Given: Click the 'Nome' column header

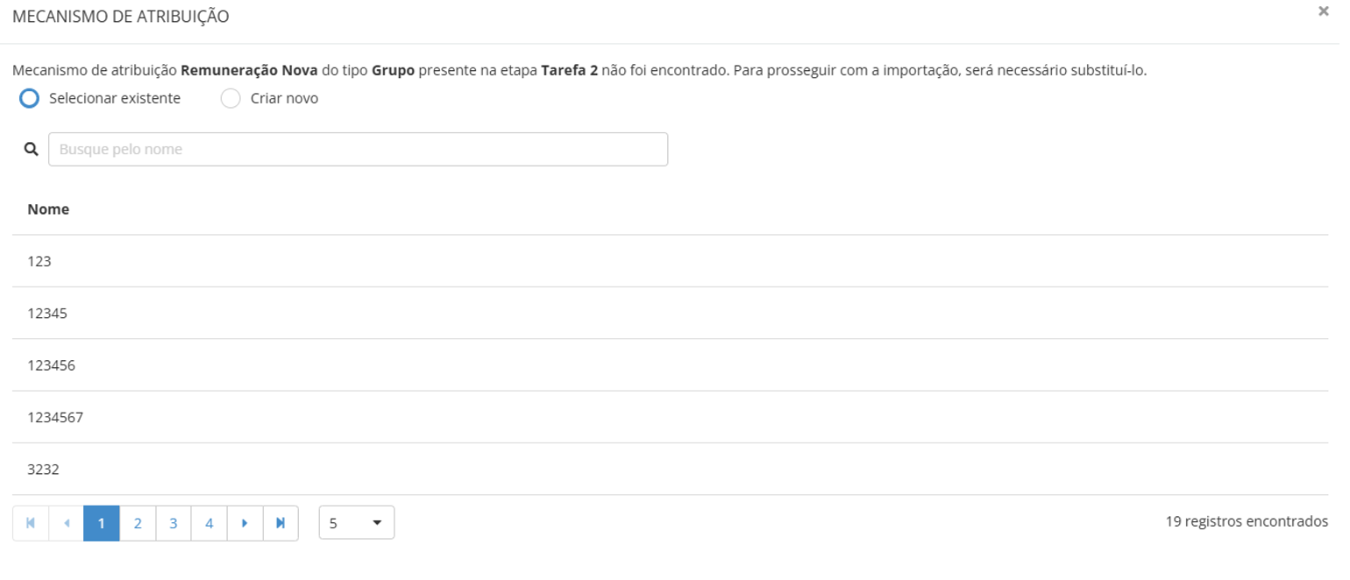Looking at the screenshot, I should point(48,209).
